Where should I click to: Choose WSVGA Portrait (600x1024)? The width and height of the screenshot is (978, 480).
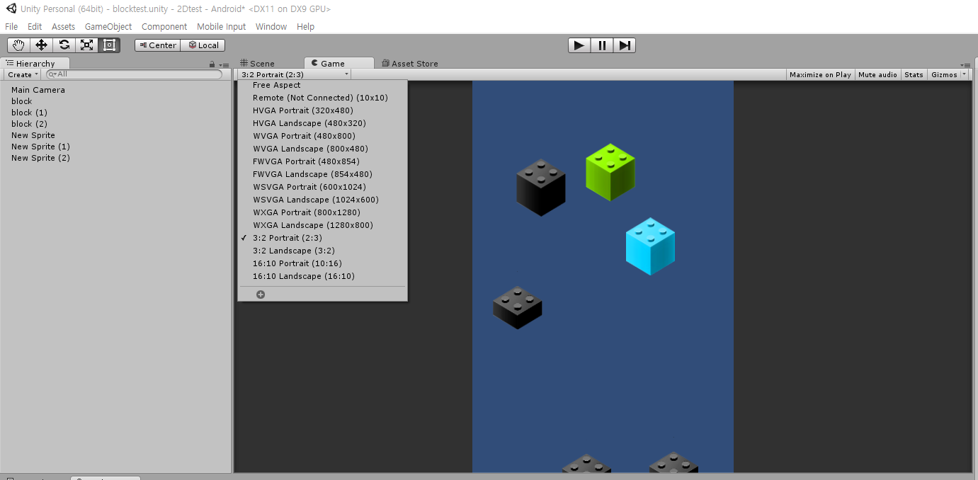click(322, 187)
